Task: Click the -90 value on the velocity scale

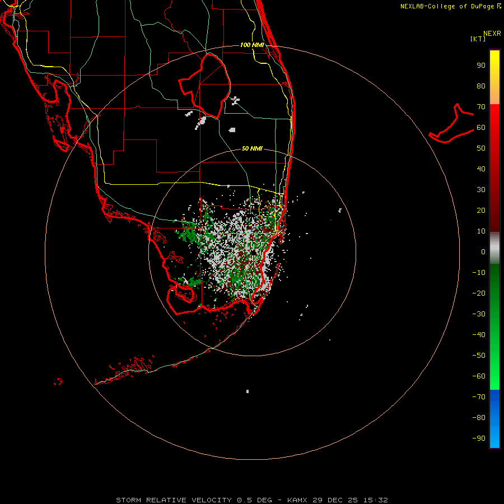Action: click(479, 438)
